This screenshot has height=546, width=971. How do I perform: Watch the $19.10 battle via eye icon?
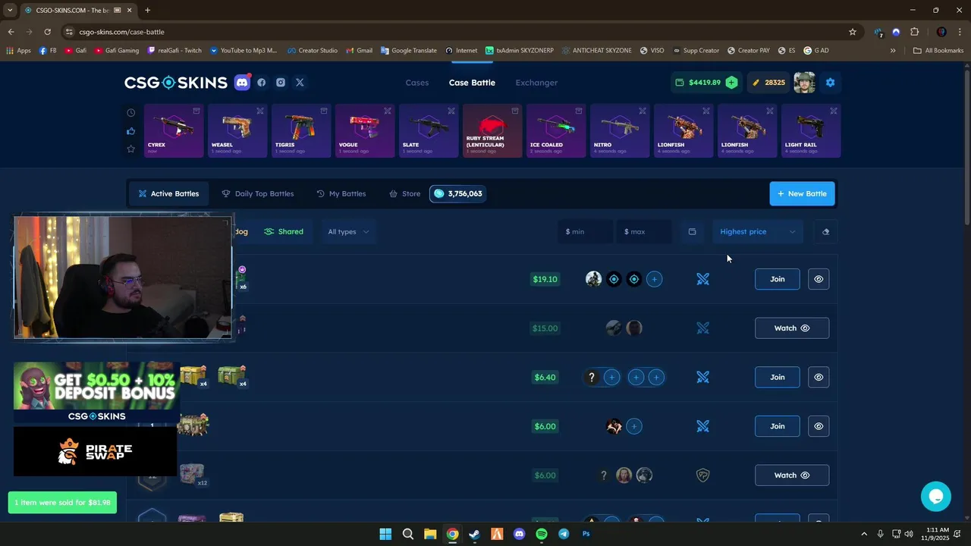click(x=819, y=279)
